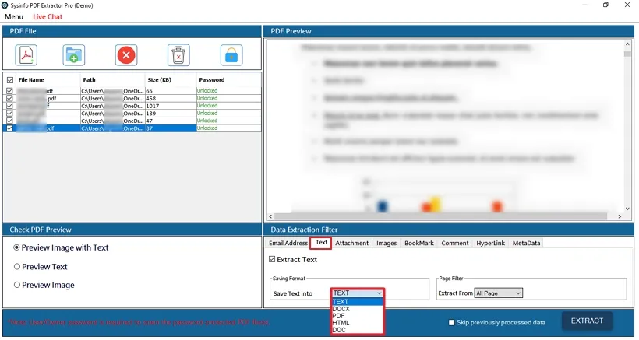Choose the Preview Image radio button
The height and width of the screenshot is (340, 639).
[x=17, y=285]
